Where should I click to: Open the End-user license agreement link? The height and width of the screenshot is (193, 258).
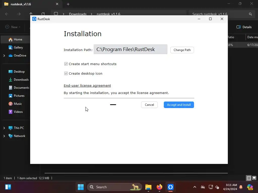click(87, 85)
